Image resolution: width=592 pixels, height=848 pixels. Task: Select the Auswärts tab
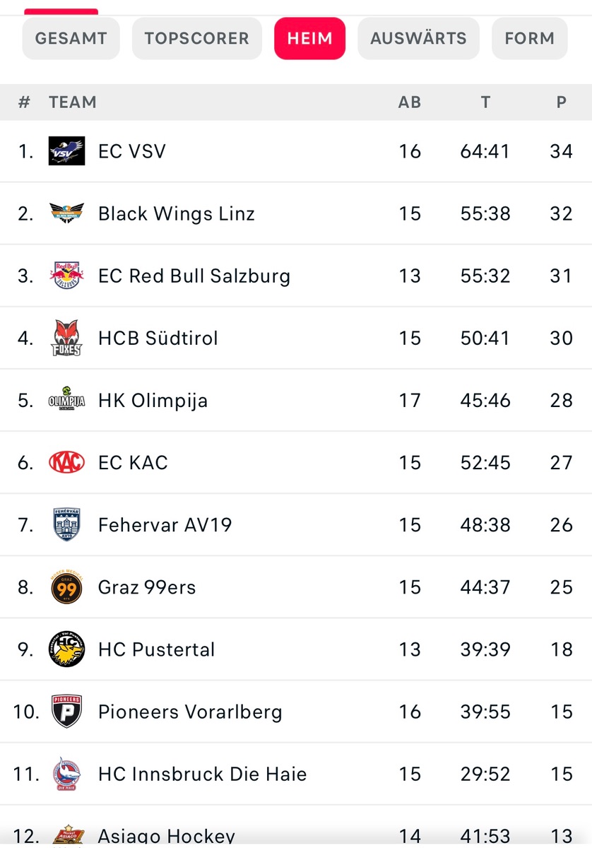[x=418, y=38]
